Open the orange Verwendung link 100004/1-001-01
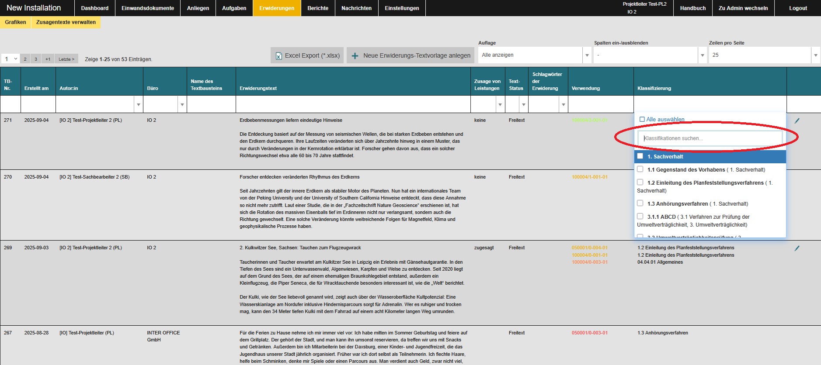Viewport: 821px width, 365px height. click(589, 177)
